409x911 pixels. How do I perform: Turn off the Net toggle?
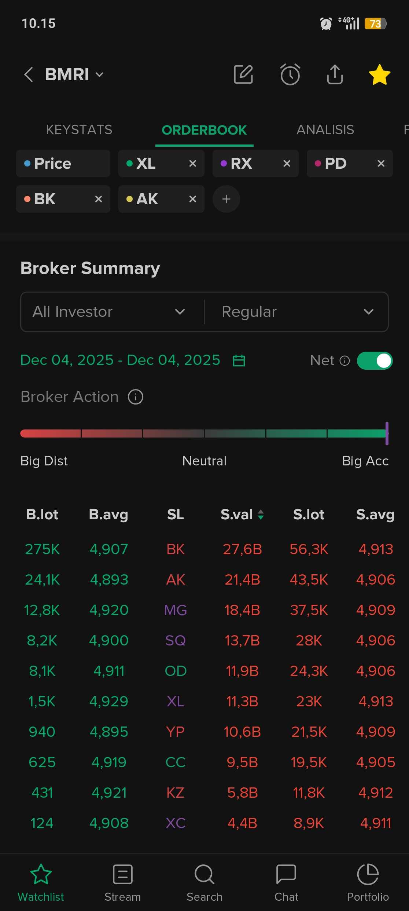coord(375,361)
